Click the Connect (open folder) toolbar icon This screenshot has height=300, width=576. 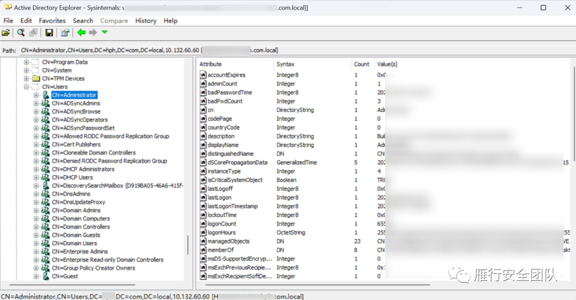tap(5, 33)
